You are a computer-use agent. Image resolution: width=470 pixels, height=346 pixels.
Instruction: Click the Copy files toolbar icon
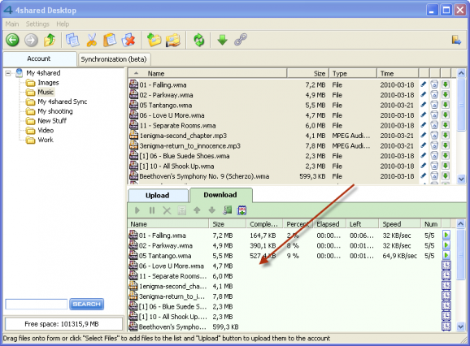(72, 40)
